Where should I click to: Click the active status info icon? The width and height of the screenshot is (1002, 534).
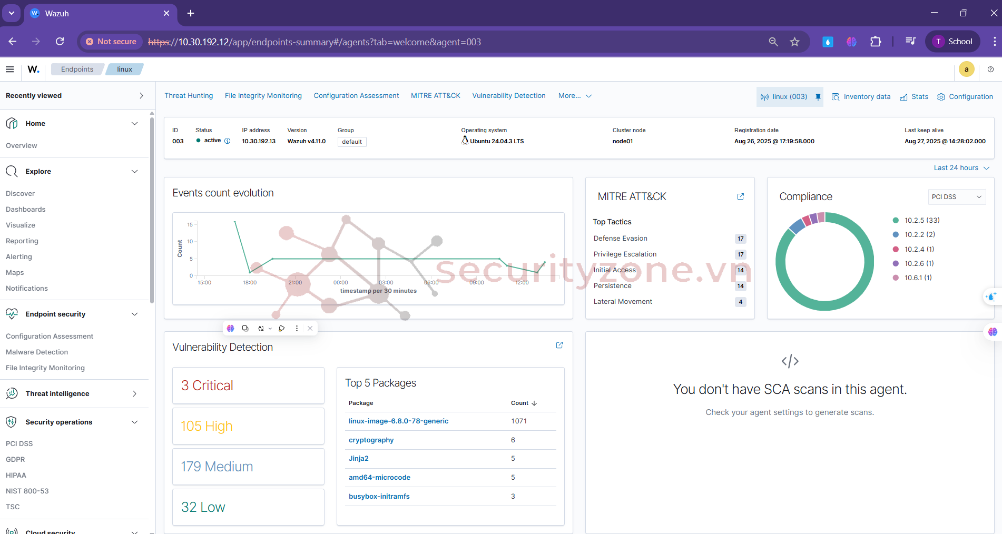228,141
